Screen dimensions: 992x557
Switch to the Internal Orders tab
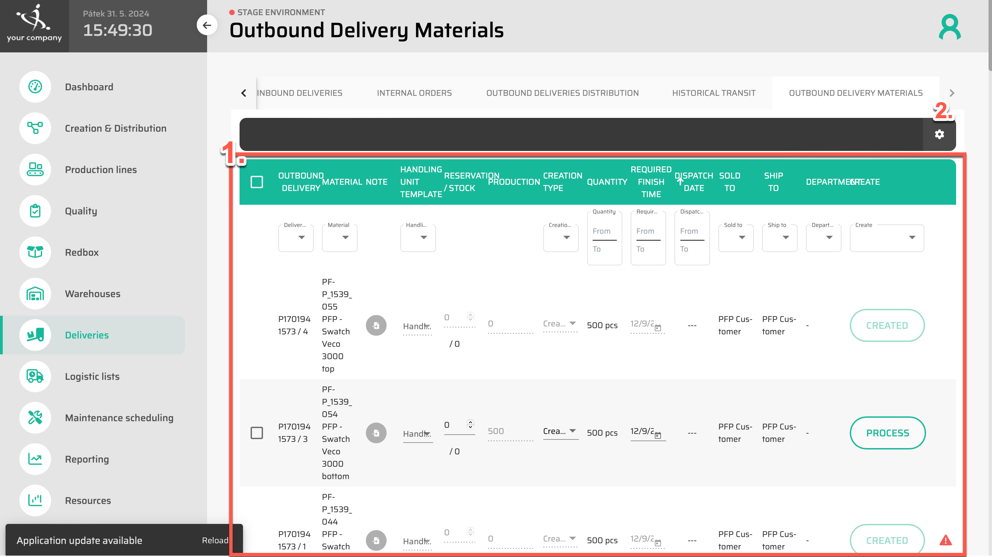(x=414, y=93)
